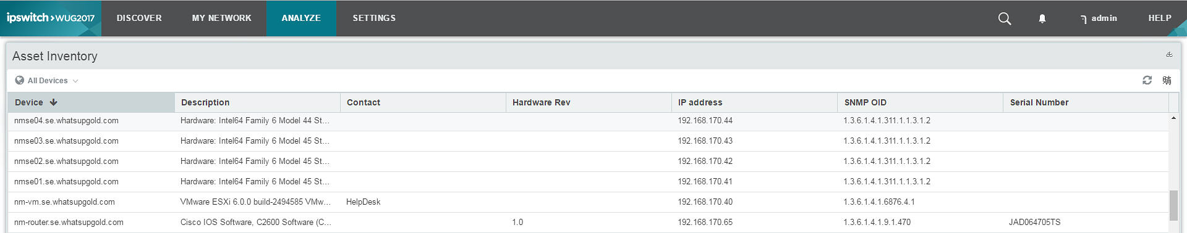The height and width of the screenshot is (233, 1187).
Task: Click the vertical scrollbar thumb
Action: tap(1173, 205)
